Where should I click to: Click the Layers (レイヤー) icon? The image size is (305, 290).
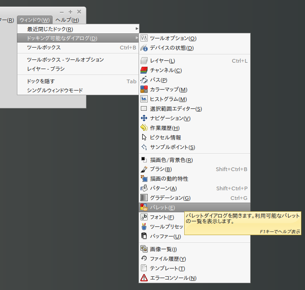144,61
